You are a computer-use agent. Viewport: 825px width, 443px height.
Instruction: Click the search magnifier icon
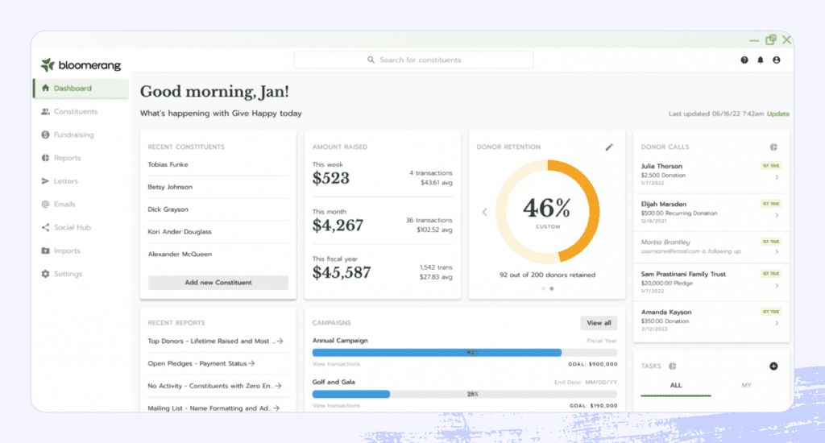coord(371,60)
